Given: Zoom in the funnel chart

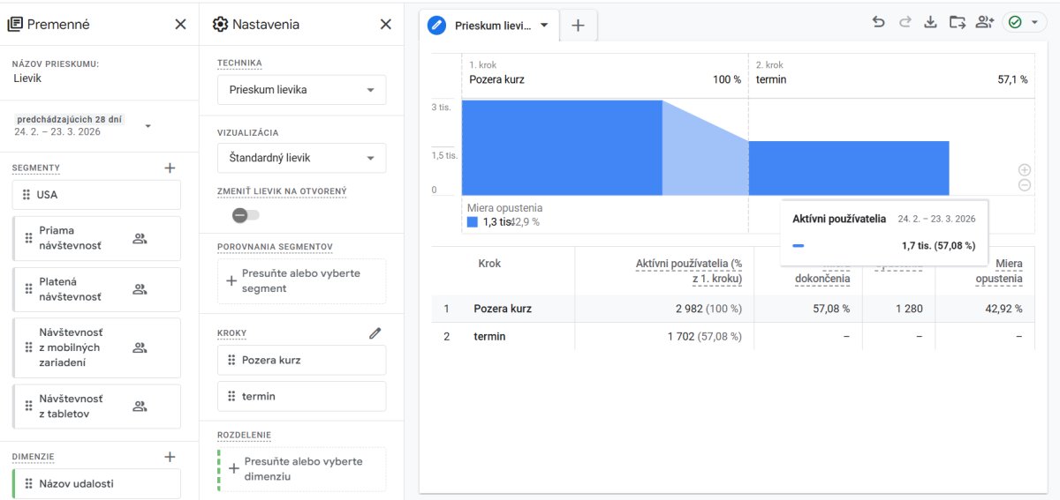Looking at the screenshot, I should click(x=1024, y=169).
